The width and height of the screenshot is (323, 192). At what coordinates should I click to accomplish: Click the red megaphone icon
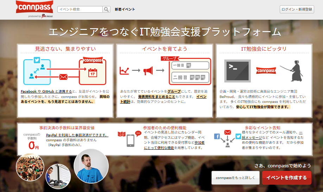point(148,70)
